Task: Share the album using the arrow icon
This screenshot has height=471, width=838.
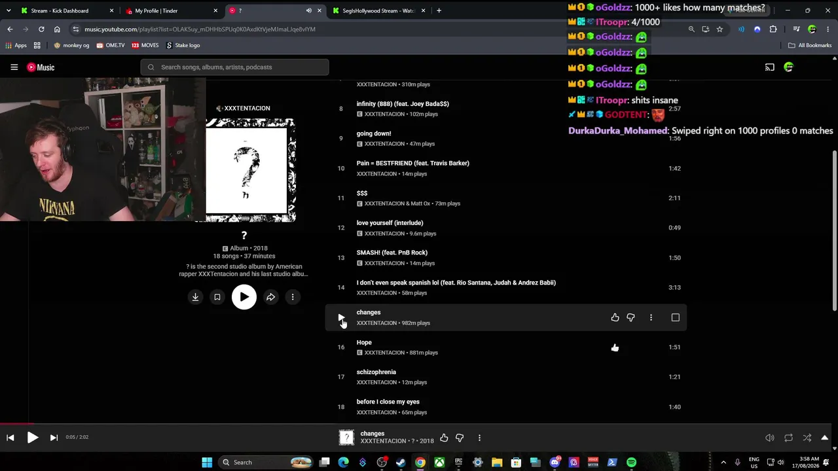Action: tap(270, 297)
